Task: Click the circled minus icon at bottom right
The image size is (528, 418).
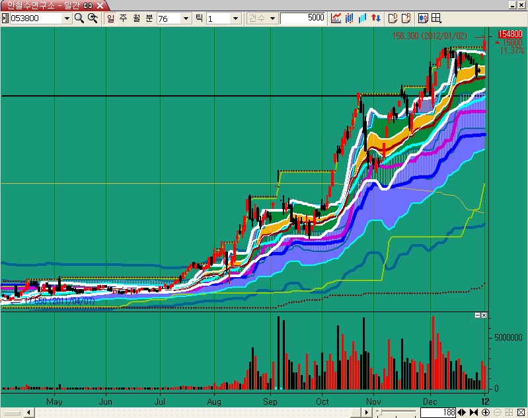Action: (x=498, y=413)
